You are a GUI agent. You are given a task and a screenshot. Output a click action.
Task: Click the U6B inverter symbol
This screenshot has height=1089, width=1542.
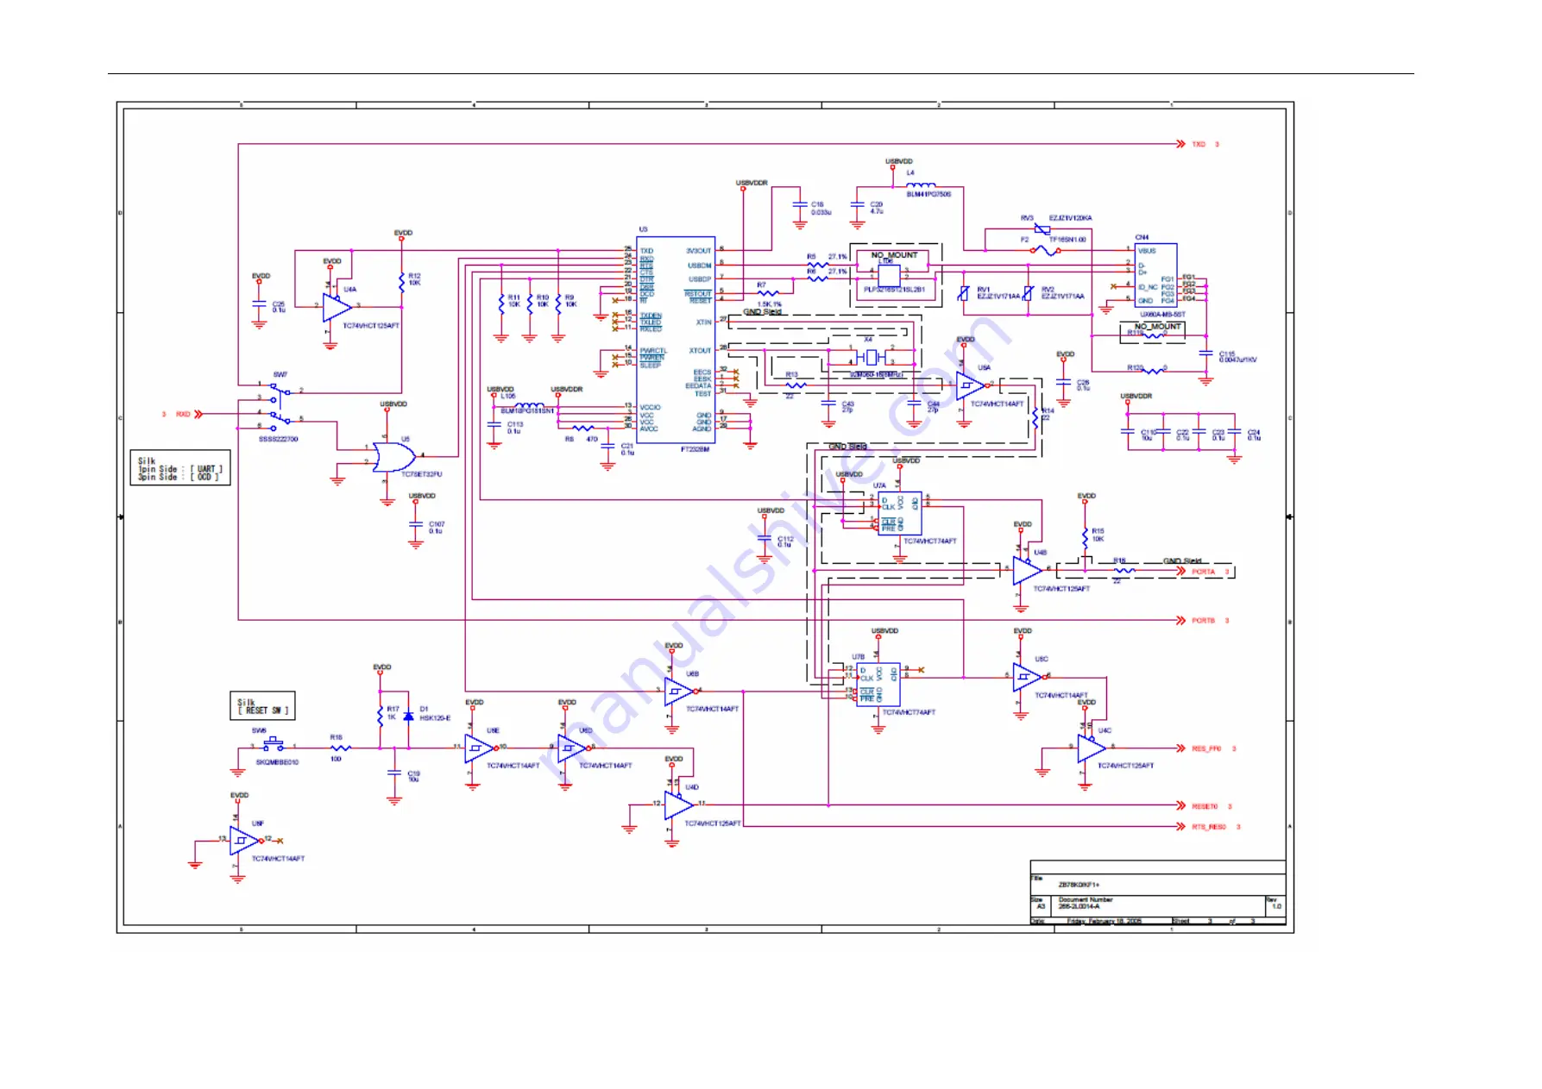[x=680, y=691]
